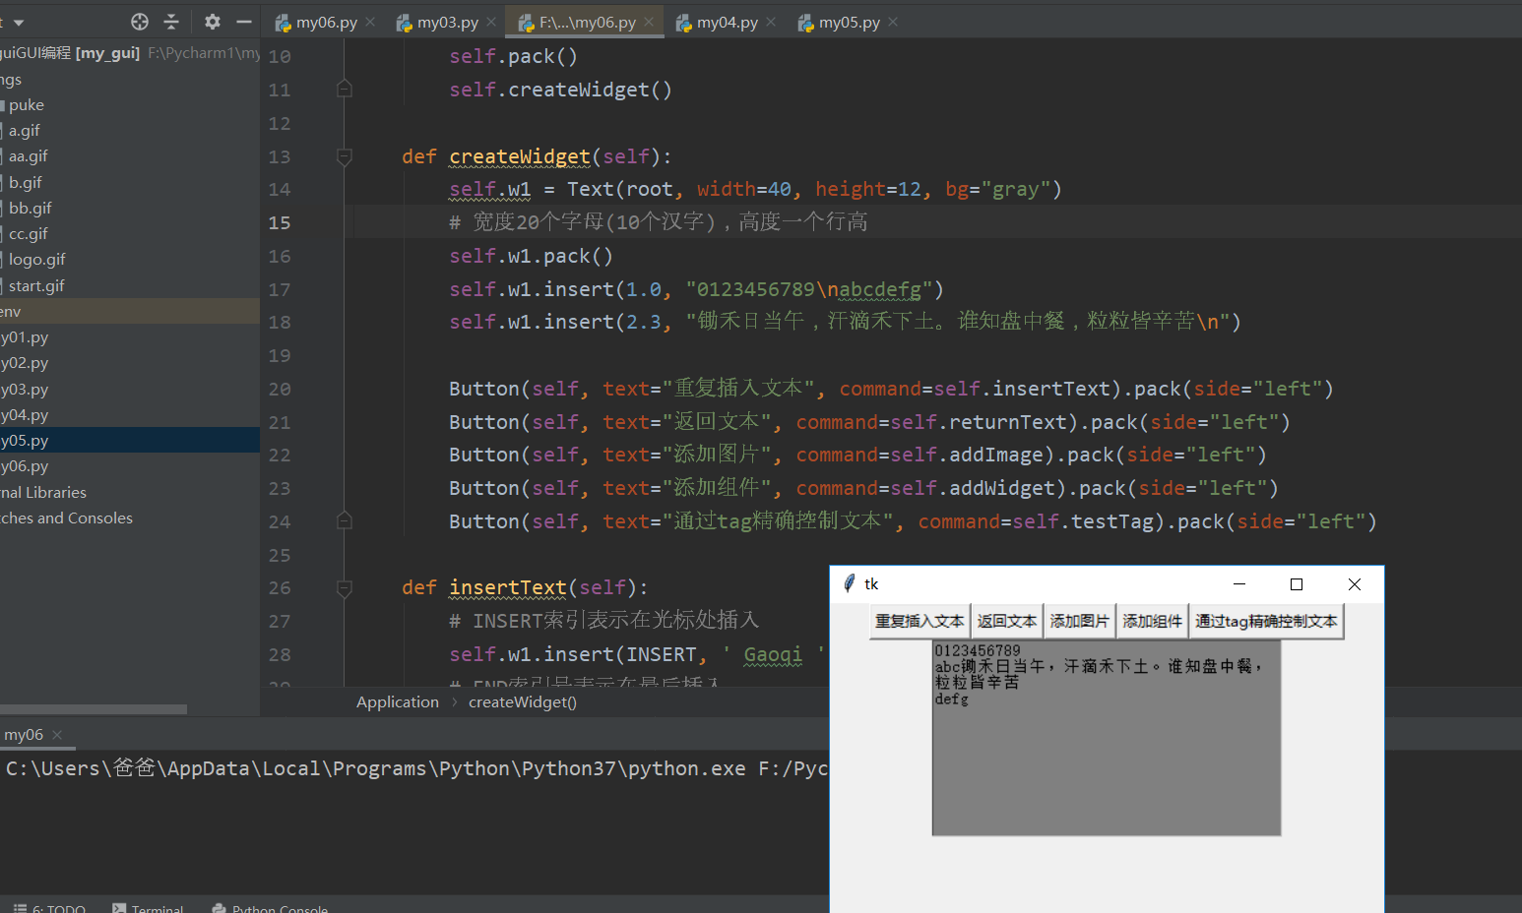Open my02.py file in project tree
The height and width of the screenshot is (913, 1522).
[25, 362]
